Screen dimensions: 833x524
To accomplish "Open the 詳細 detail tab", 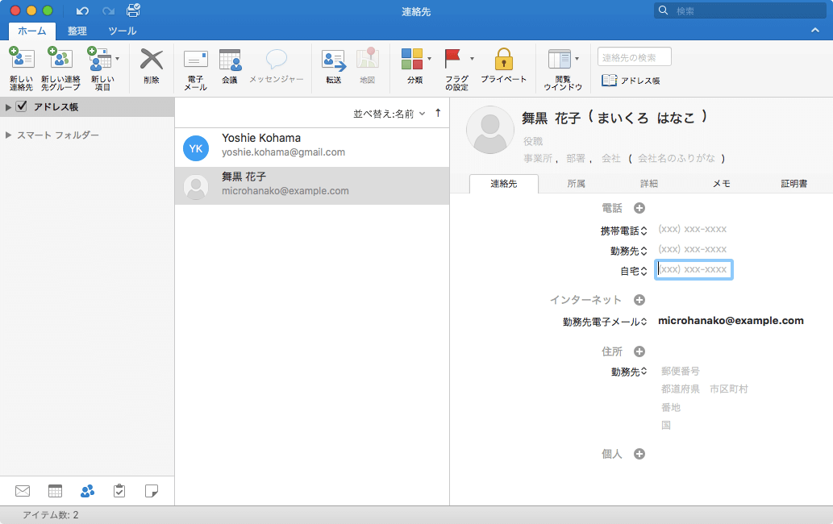I will pos(648,184).
